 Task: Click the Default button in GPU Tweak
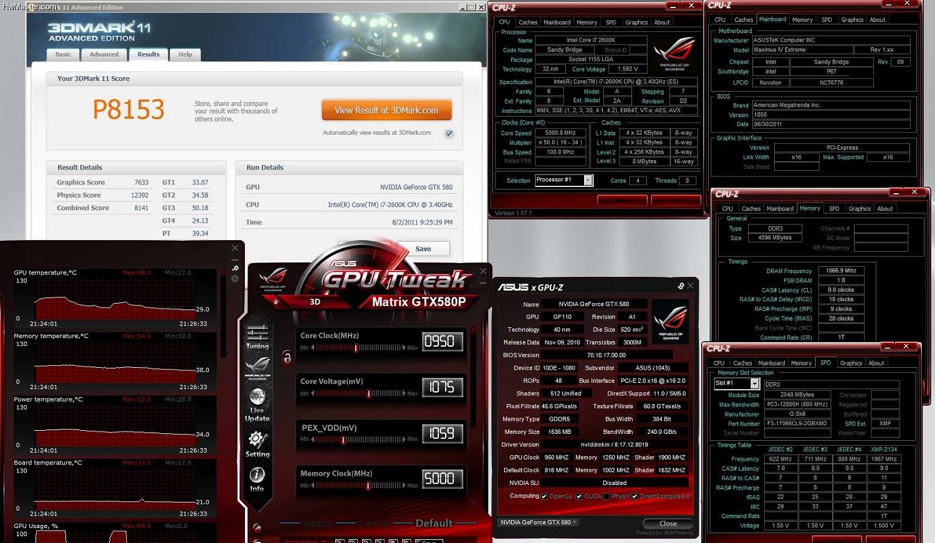point(434,523)
